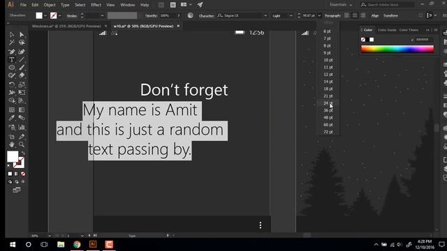Activate the Type tool
Image resolution: width=447 pixels, height=251 pixels.
tap(12, 59)
